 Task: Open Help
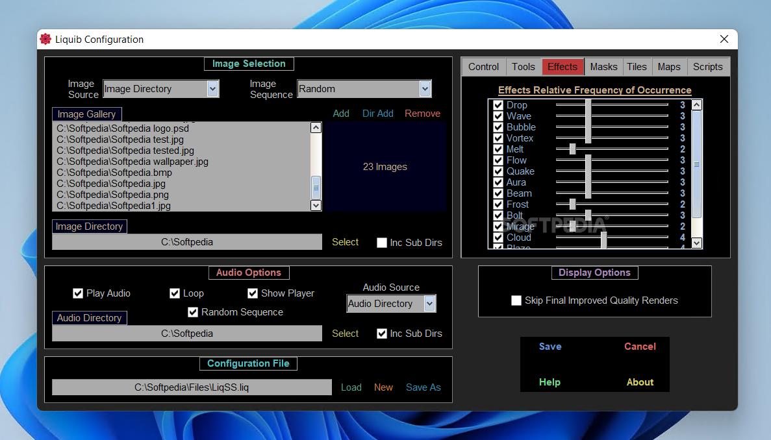[550, 382]
